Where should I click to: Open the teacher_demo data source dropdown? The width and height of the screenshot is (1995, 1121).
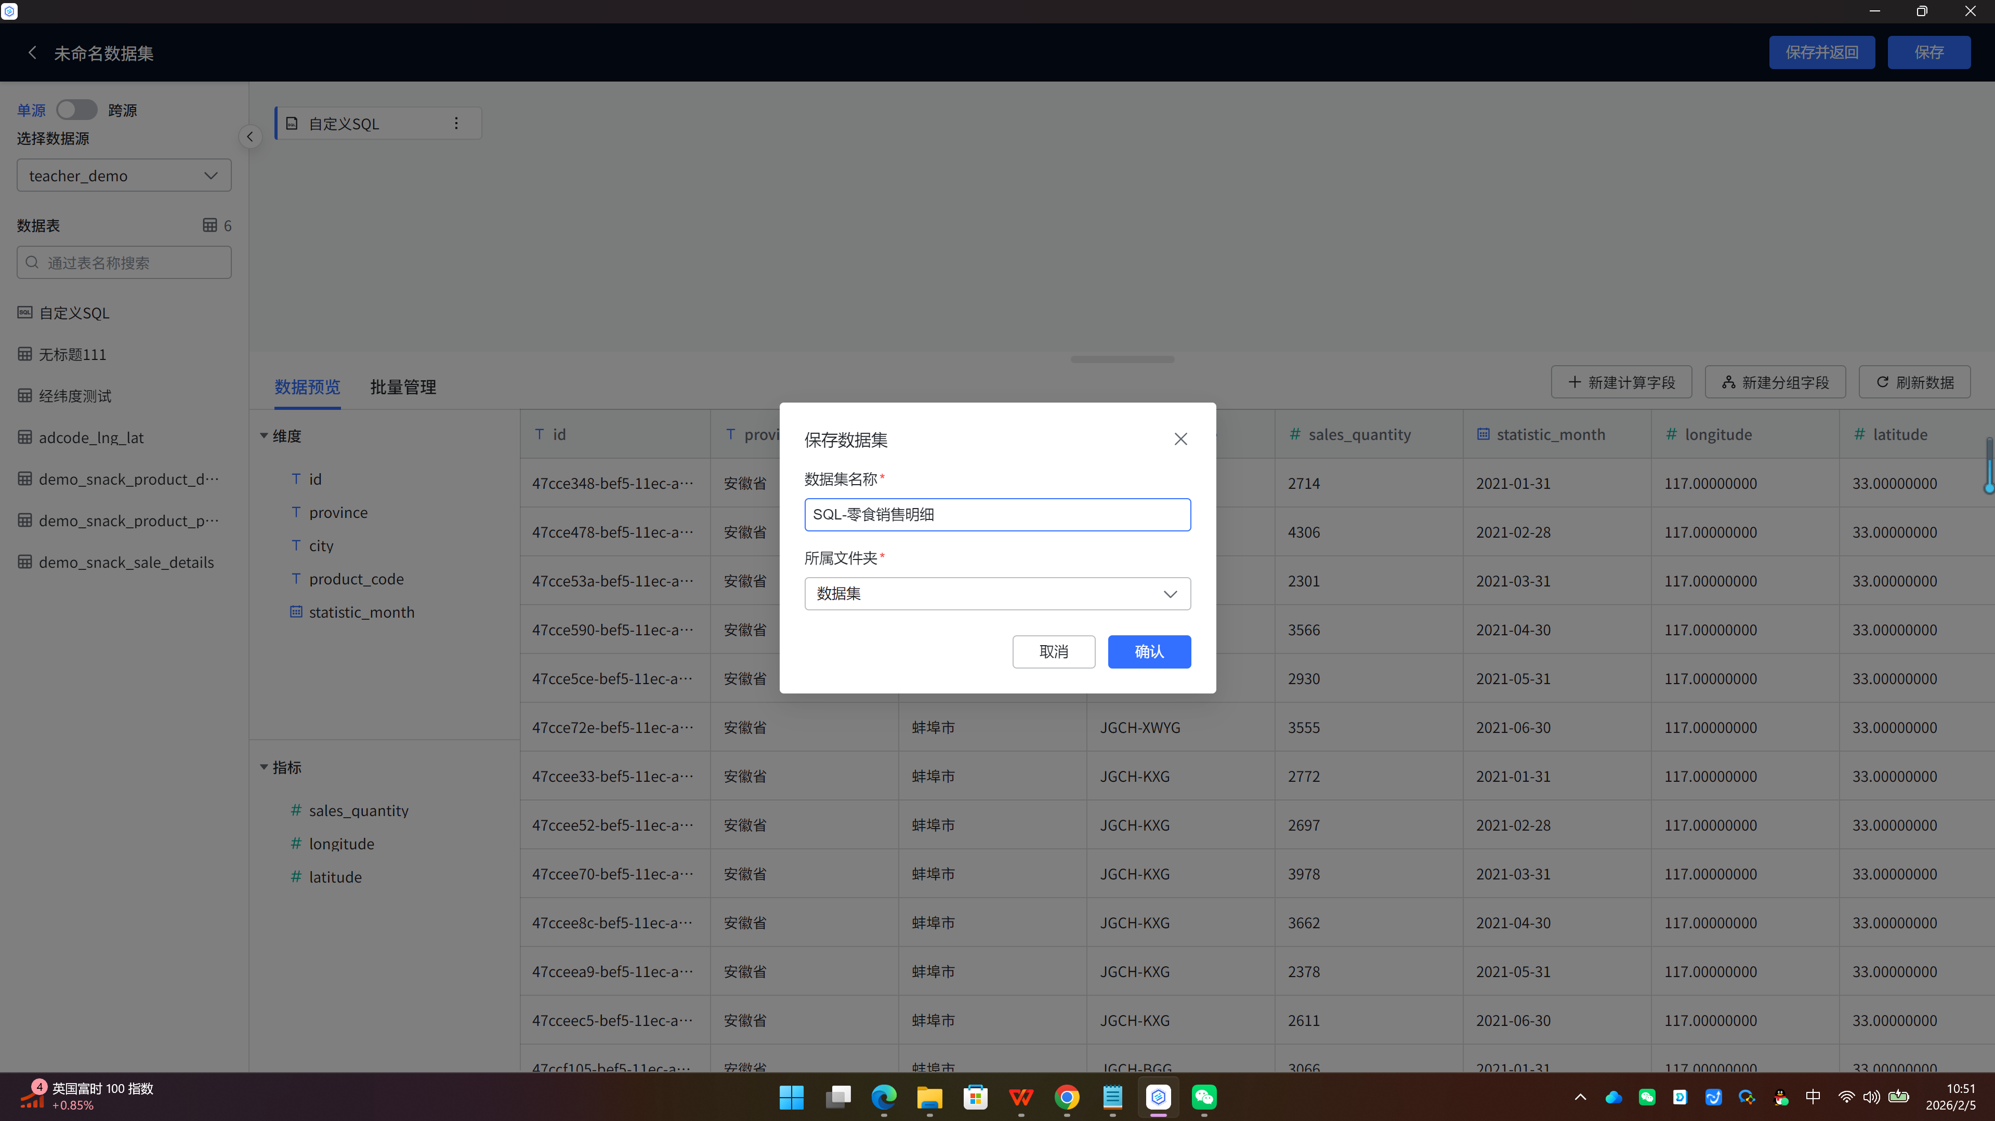click(x=124, y=176)
